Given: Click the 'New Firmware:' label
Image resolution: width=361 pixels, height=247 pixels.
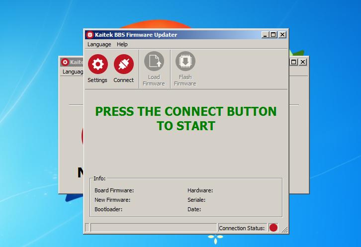Looking at the screenshot, I should point(112,200).
